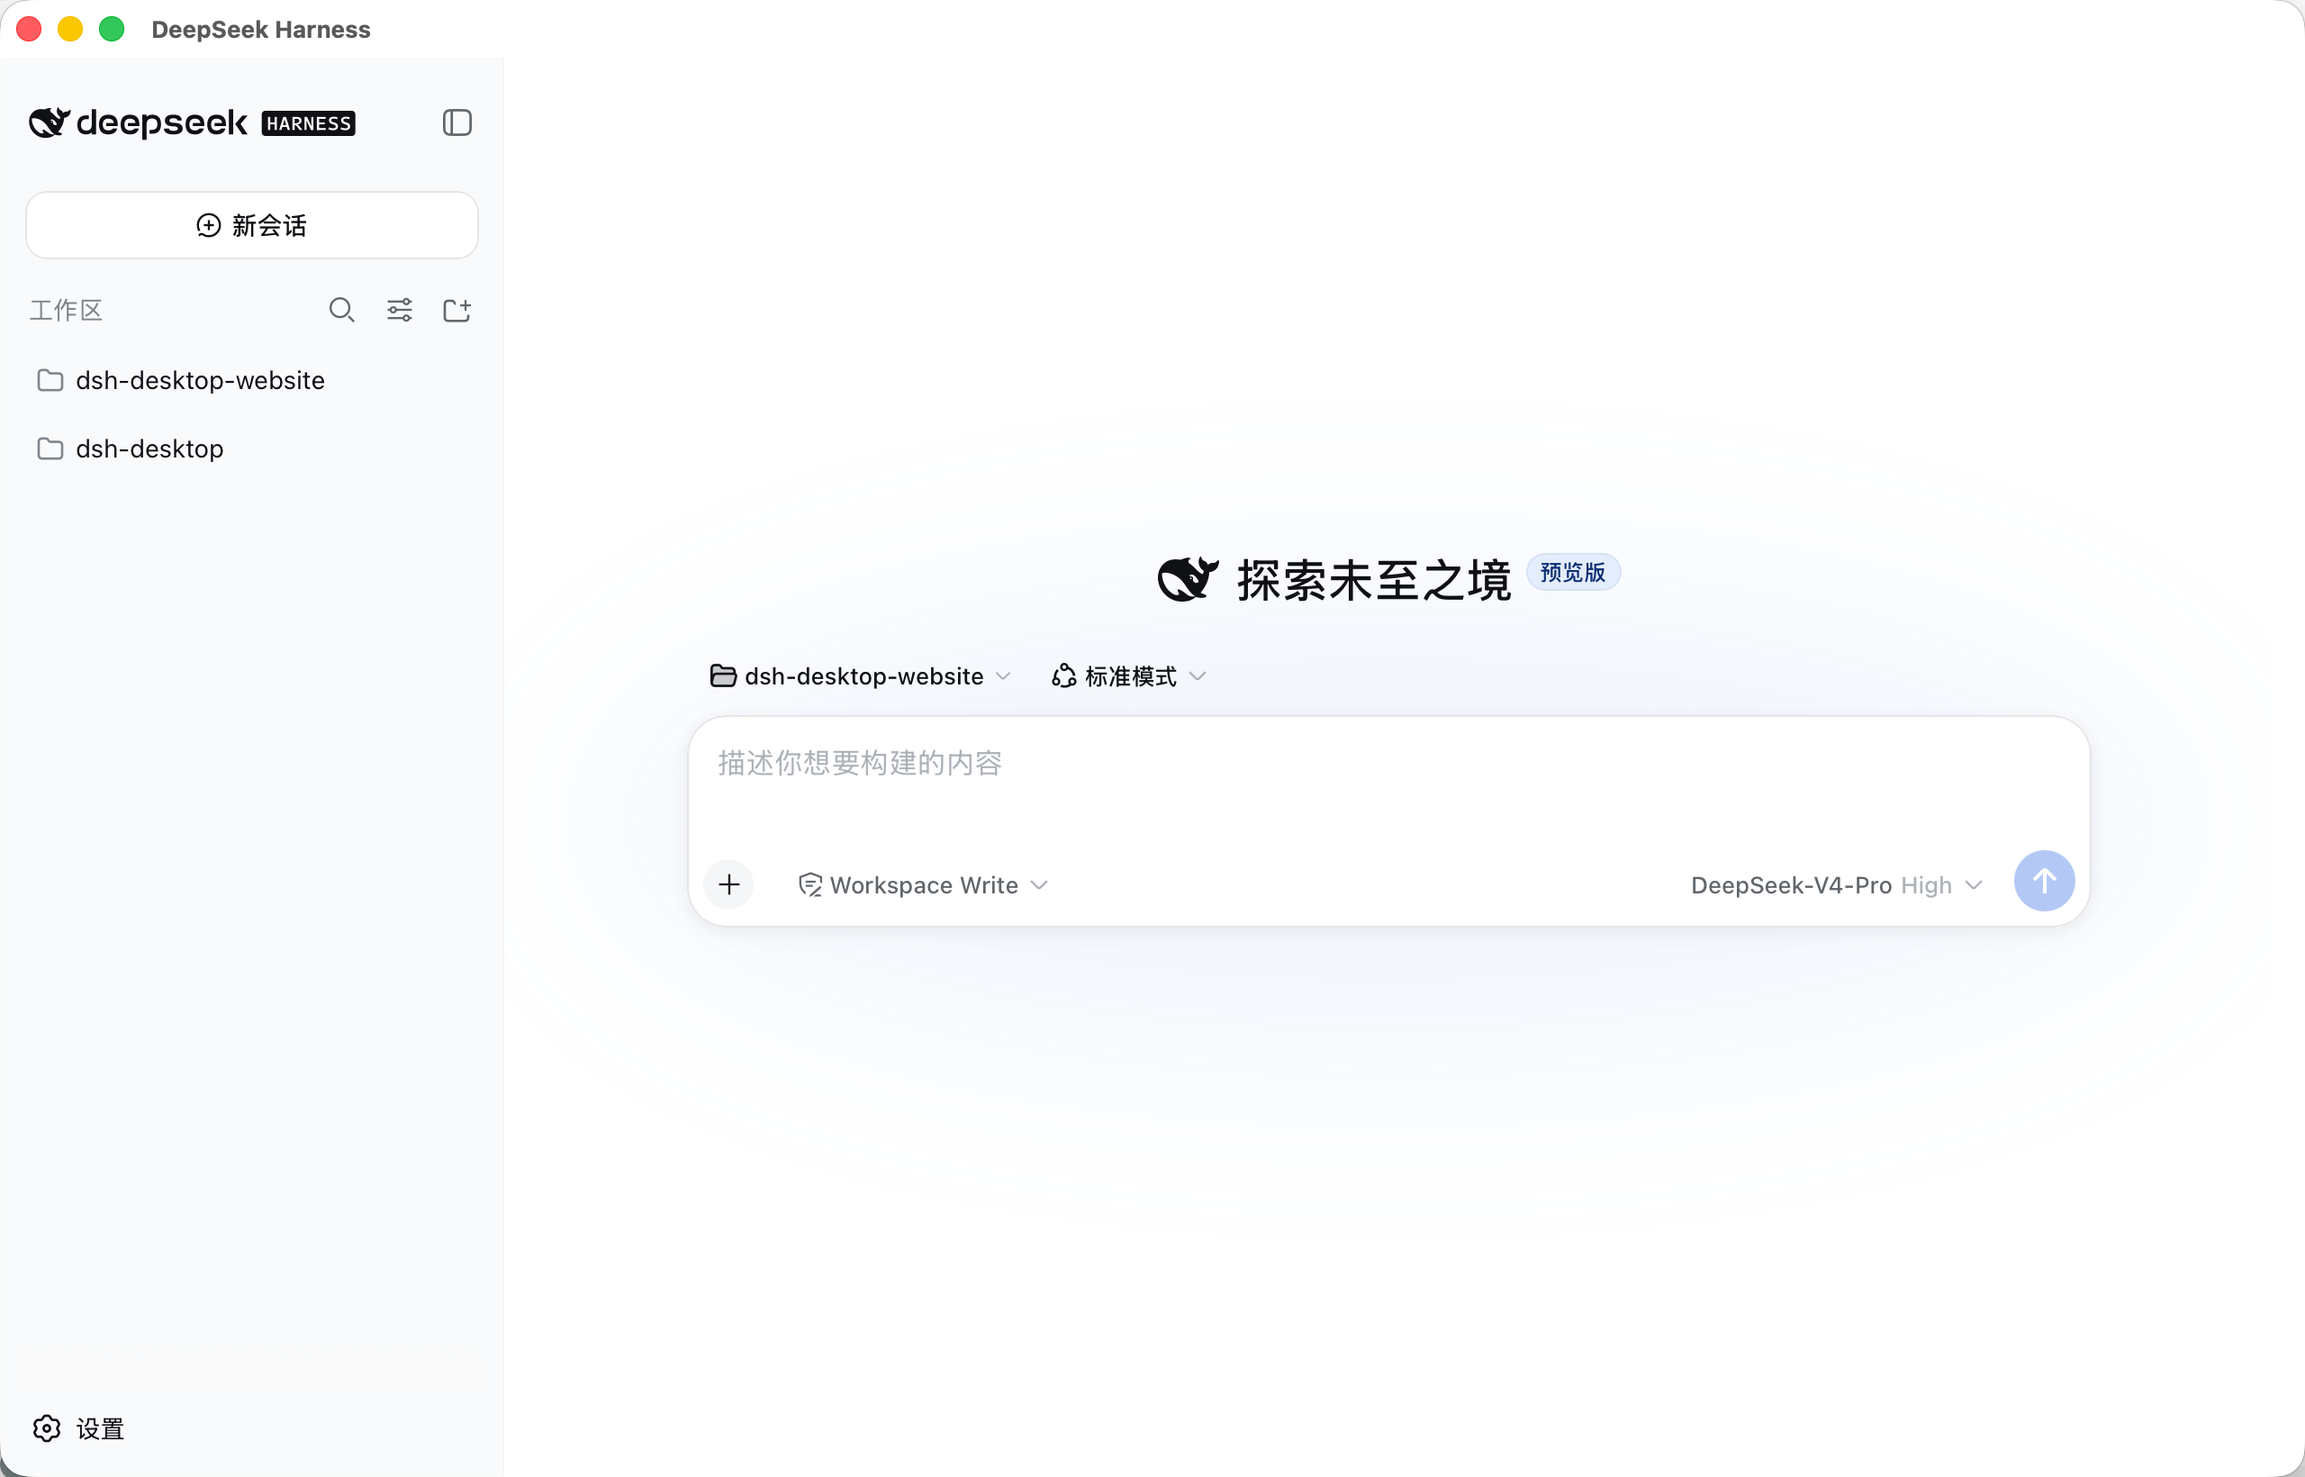Maximize the window with the green button
This screenshot has width=2305, height=1477.
[x=113, y=29]
